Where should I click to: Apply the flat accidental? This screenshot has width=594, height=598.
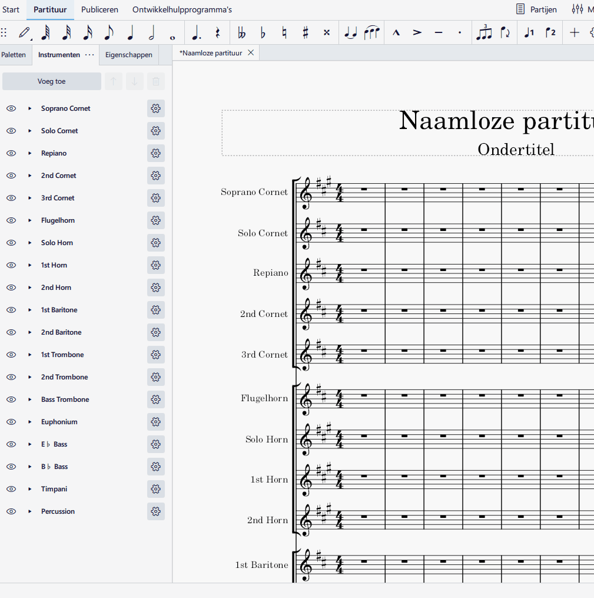(263, 33)
